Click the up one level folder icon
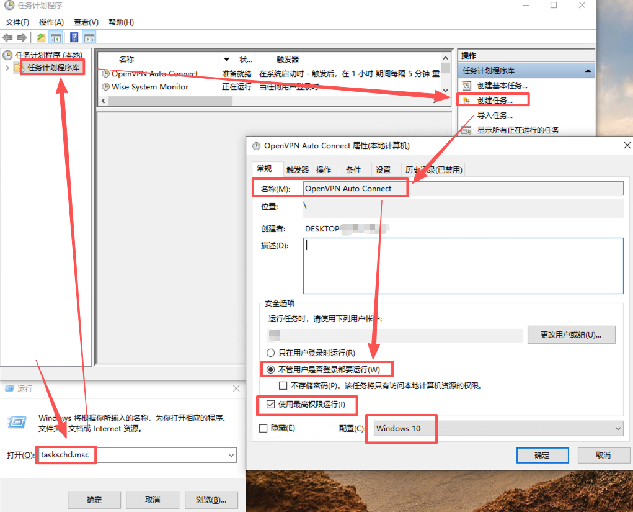 click(x=41, y=38)
